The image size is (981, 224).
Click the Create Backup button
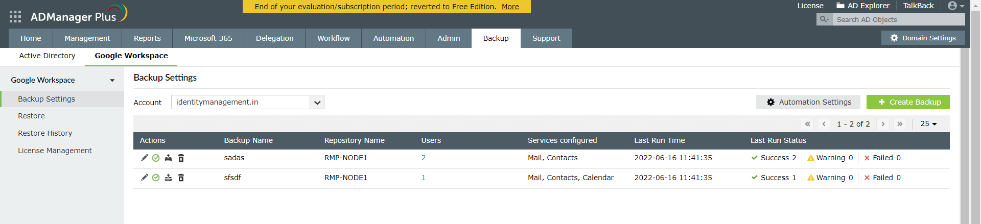pyautogui.click(x=908, y=102)
